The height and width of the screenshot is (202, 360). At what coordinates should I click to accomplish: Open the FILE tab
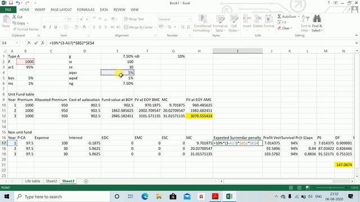[8, 10]
